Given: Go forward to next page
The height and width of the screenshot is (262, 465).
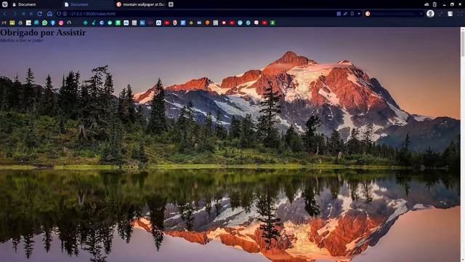Looking at the screenshot, I should coord(14,14).
